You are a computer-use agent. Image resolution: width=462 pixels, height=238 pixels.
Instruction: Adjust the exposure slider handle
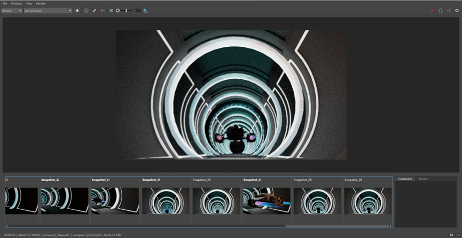[127, 11]
